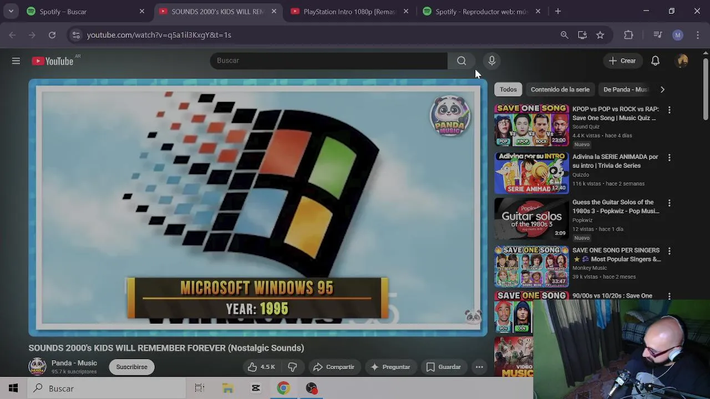Reload the page in Chrome
Image resolution: width=710 pixels, height=399 pixels.
52,35
